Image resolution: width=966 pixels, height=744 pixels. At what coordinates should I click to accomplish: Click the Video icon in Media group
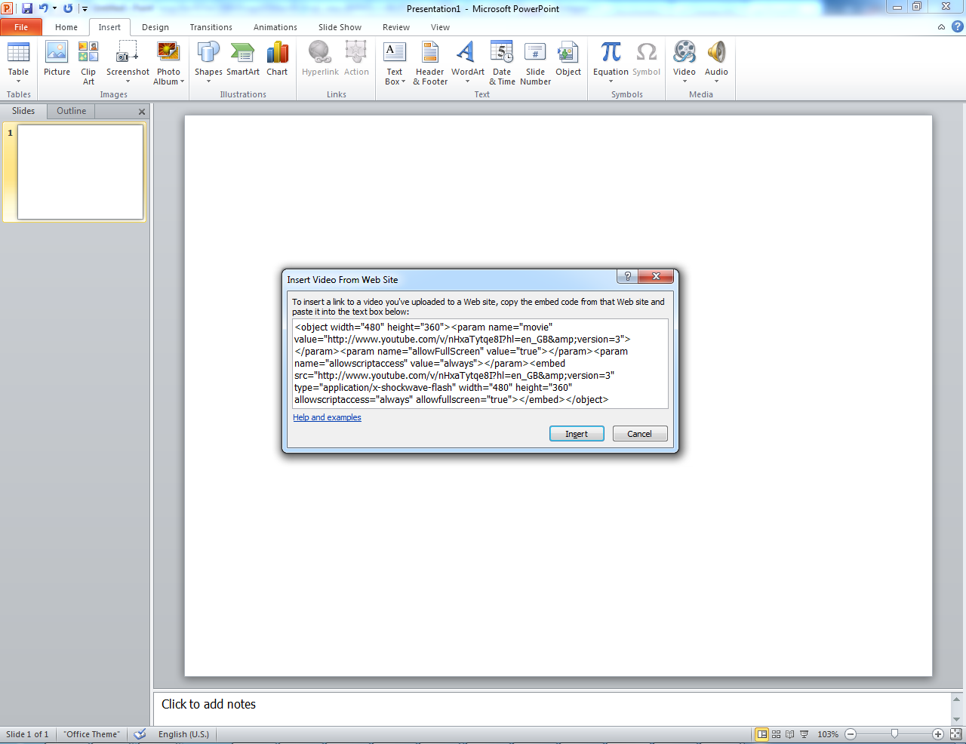tap(685, 53)
